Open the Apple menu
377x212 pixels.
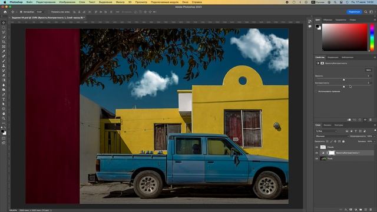point(5,2)
